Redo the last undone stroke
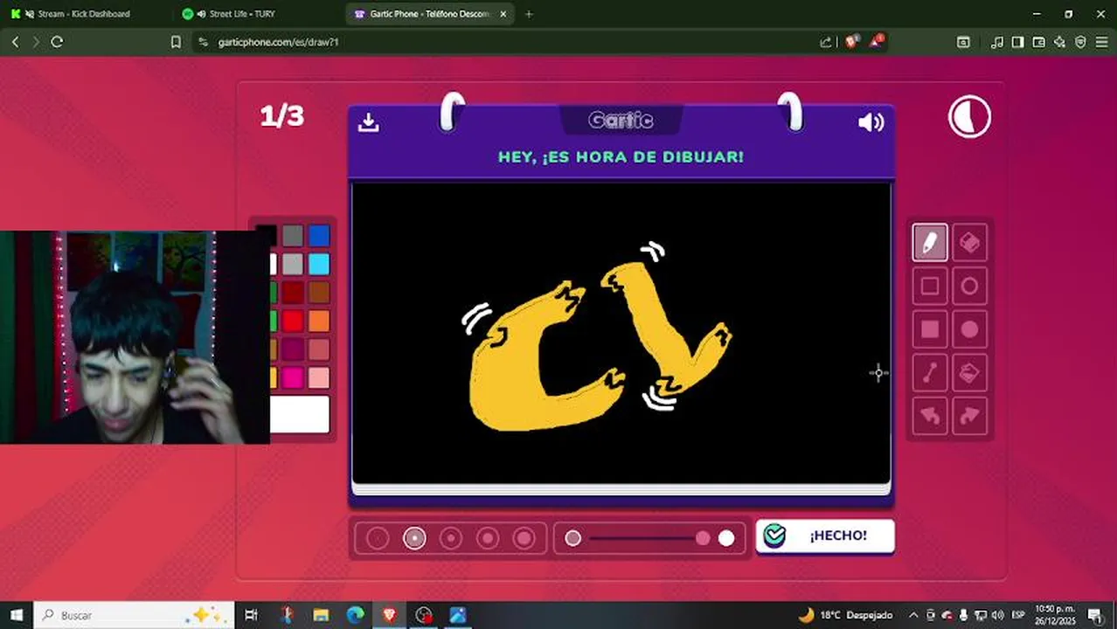This screenshot has width=1117, height=629. click(x=969, y=417)
